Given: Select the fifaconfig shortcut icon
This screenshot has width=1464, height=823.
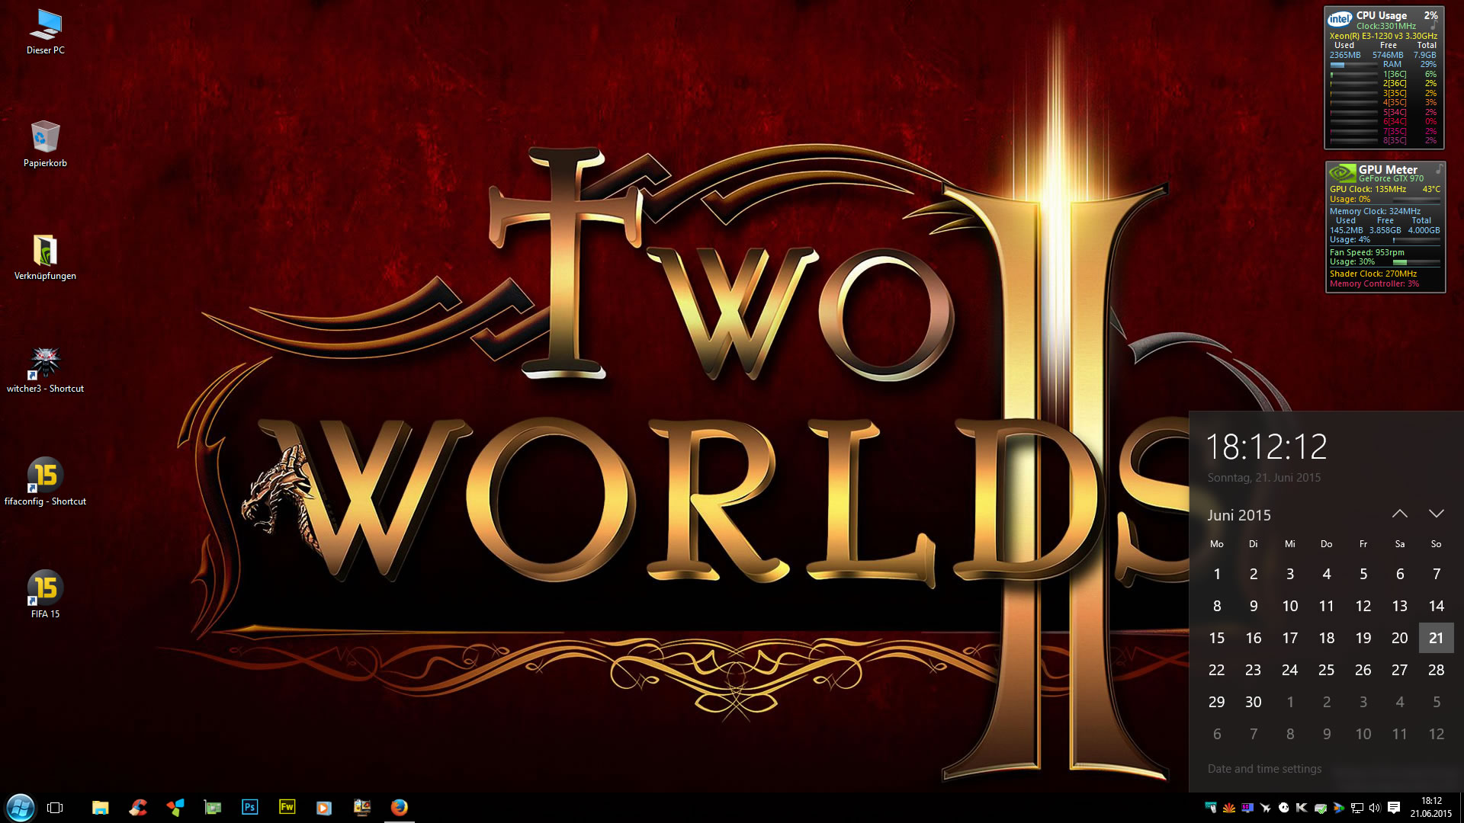Looking at the screenshot, I should pyautogui.click(x=45, y=476).
